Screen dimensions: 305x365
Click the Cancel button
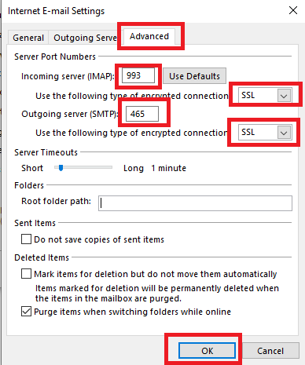click(270, 351)
